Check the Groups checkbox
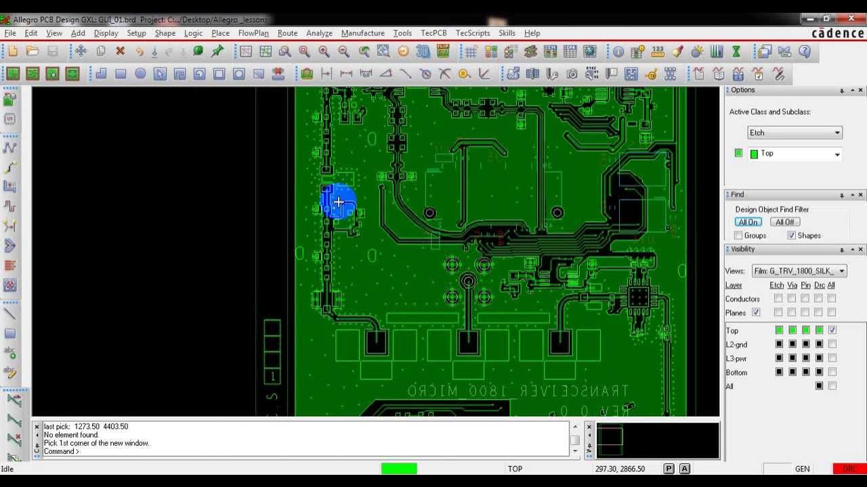Image resolution: width=867 pixels, height=487 pixels. click(738, 235)
